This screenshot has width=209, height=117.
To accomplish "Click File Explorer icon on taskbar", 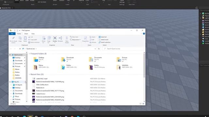I will click(x=30, y=116).
